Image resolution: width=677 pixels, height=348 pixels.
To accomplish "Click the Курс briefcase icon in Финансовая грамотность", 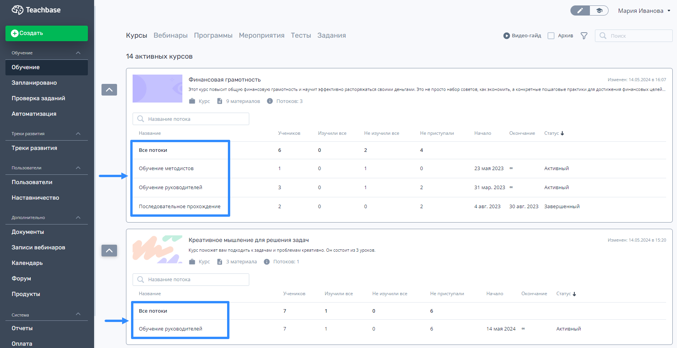I will [192, 101].
